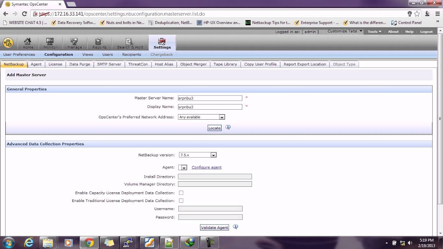This screenshot has width=443, height=249.
Task: Click the round OpsCenter logo icon
Action: click(x=8, y=43)
